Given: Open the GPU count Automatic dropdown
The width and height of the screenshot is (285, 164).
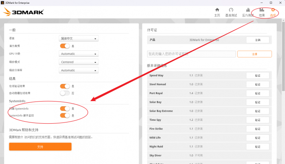Looking at the screenshot, I should click(79, 54).
